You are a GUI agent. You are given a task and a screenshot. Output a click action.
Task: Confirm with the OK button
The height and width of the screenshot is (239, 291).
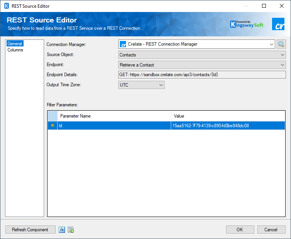pos(240,230)
